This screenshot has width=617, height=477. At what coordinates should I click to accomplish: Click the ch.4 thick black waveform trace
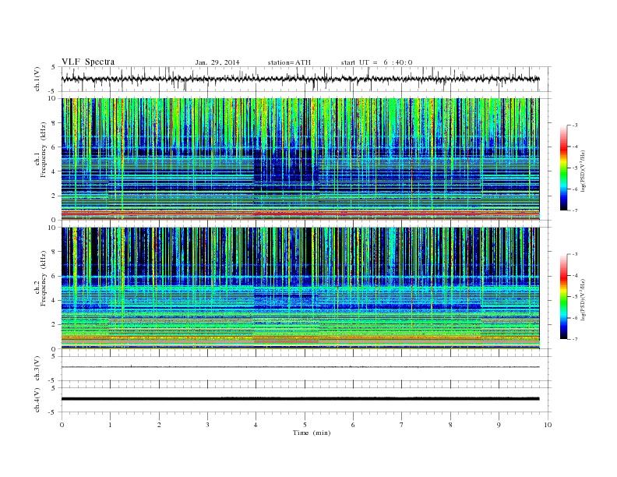click(x=300, y=399)
